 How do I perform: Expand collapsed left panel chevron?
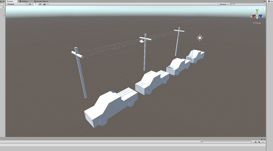(4, 15)
